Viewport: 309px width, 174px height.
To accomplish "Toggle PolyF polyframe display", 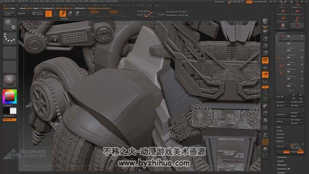I will [x=265, y=128].
